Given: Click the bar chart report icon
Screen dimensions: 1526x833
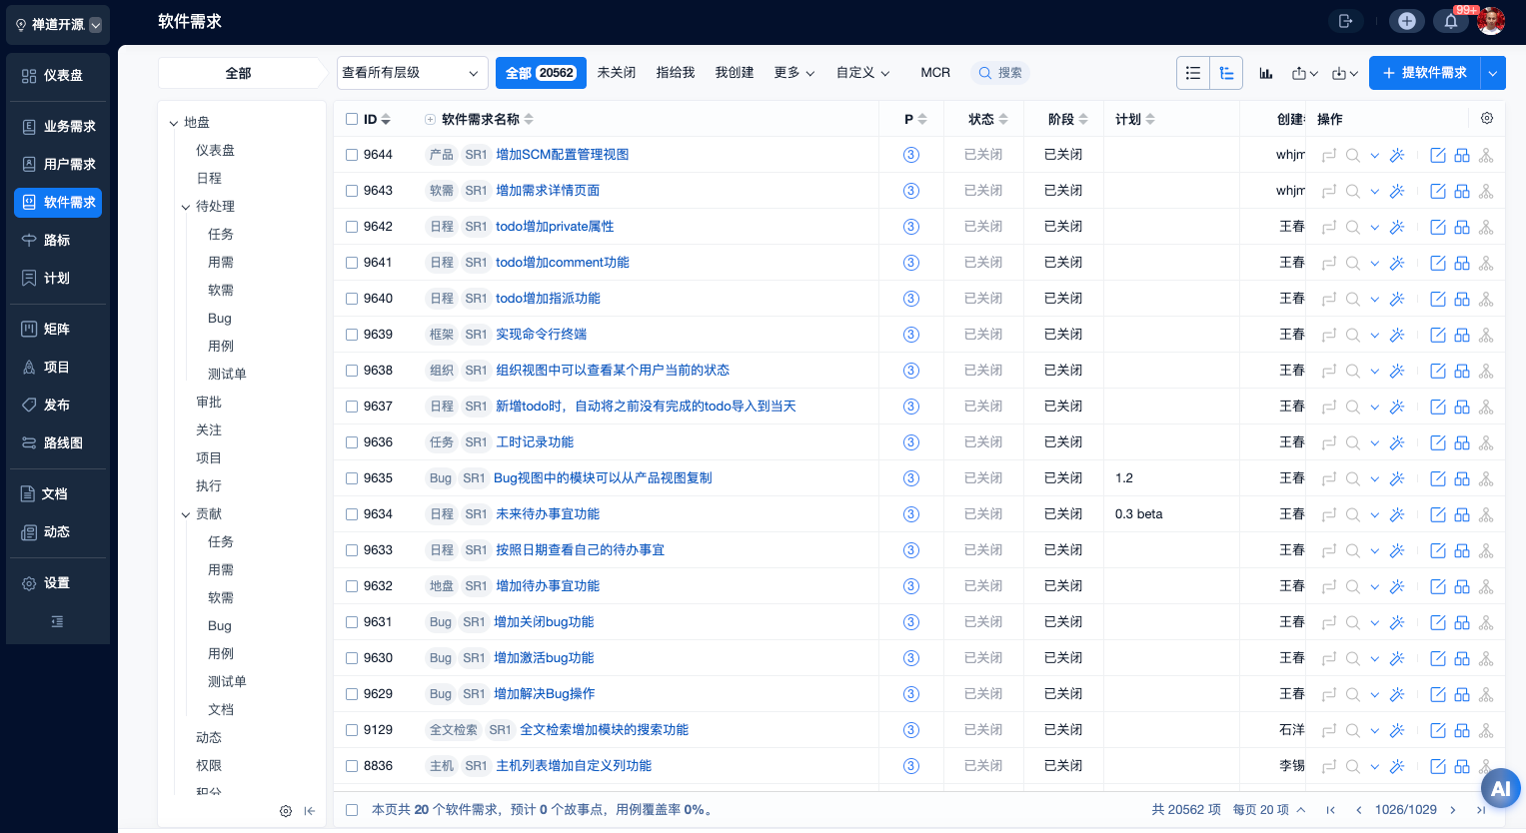Looking at the screenshot, I should click(1266, 73).
